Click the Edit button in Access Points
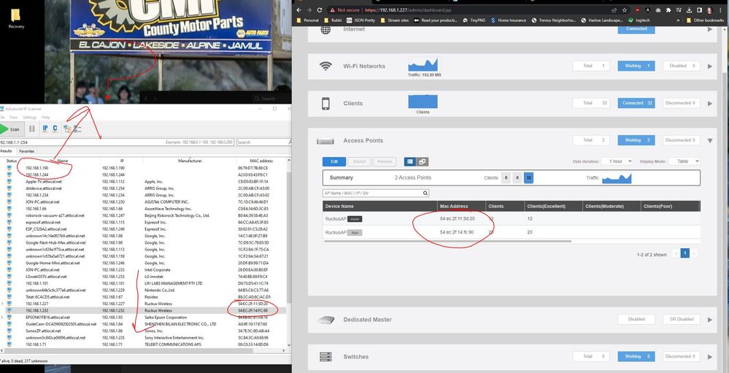The image size is (729, 373). pyautogui.click(x=334, y=161)
